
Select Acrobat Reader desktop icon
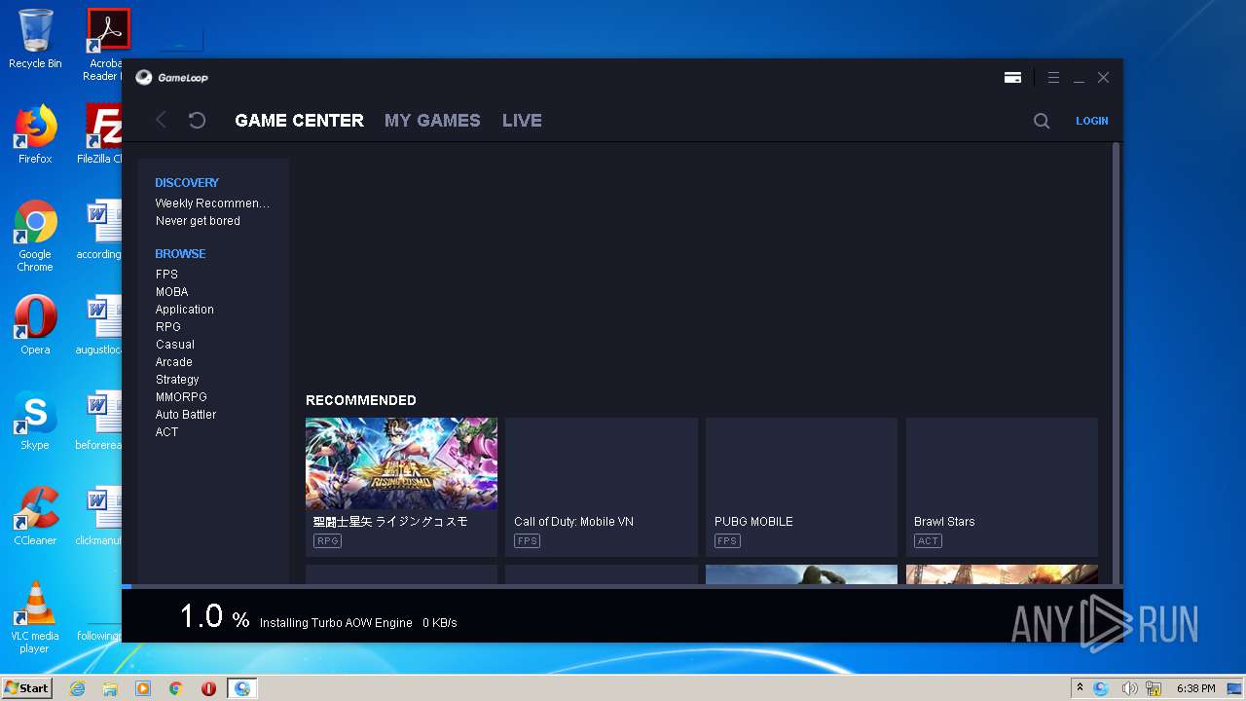point(105,45)
